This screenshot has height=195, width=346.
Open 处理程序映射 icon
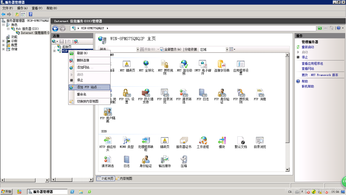pyautogui.click(x=146, y=140)
